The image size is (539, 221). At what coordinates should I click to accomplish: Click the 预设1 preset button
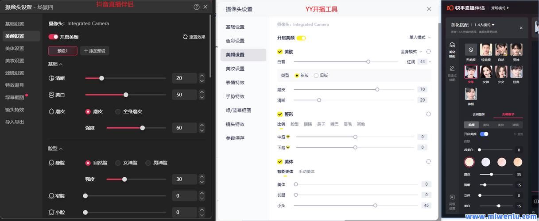point(62,51)
